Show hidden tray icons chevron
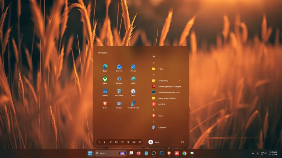This screenshot has width=282, height=158. [253, 153]
